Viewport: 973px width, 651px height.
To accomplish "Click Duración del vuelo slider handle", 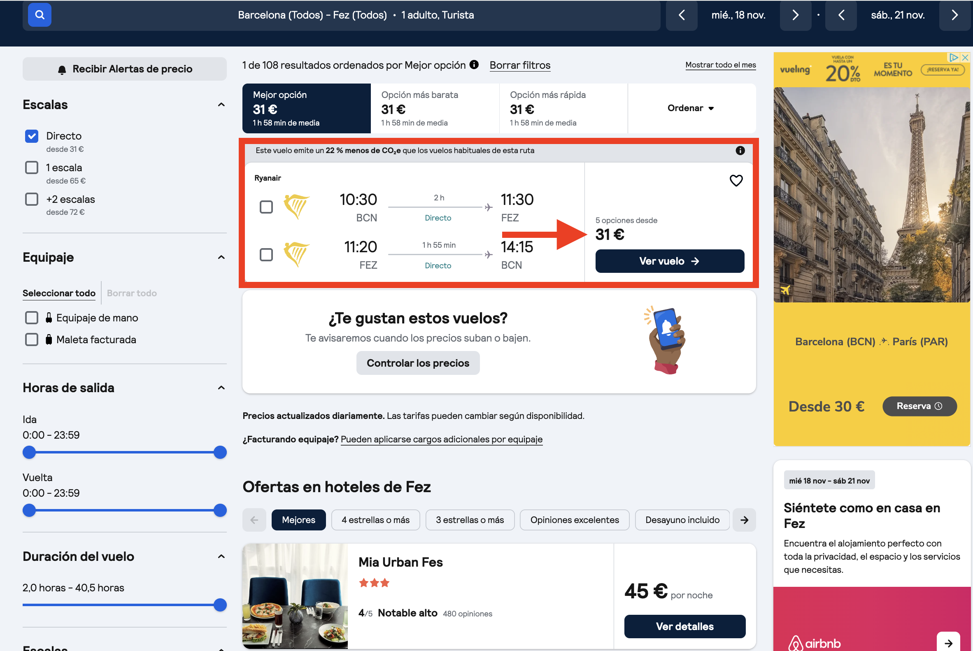I will [220, 605].
